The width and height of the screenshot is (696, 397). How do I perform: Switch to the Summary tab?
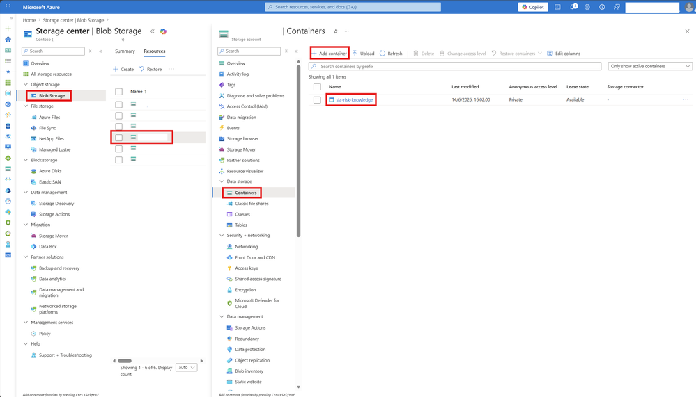click(125, 51)
